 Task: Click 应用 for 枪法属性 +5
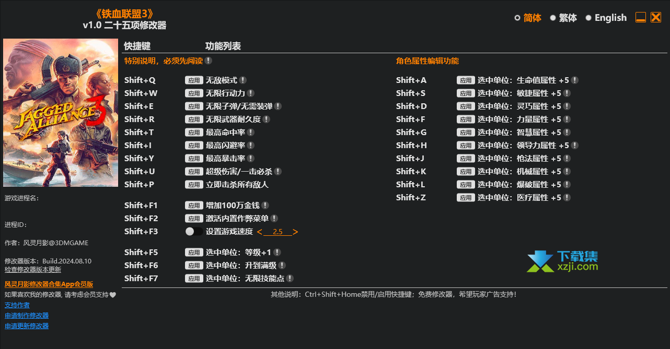click(466, 159)
